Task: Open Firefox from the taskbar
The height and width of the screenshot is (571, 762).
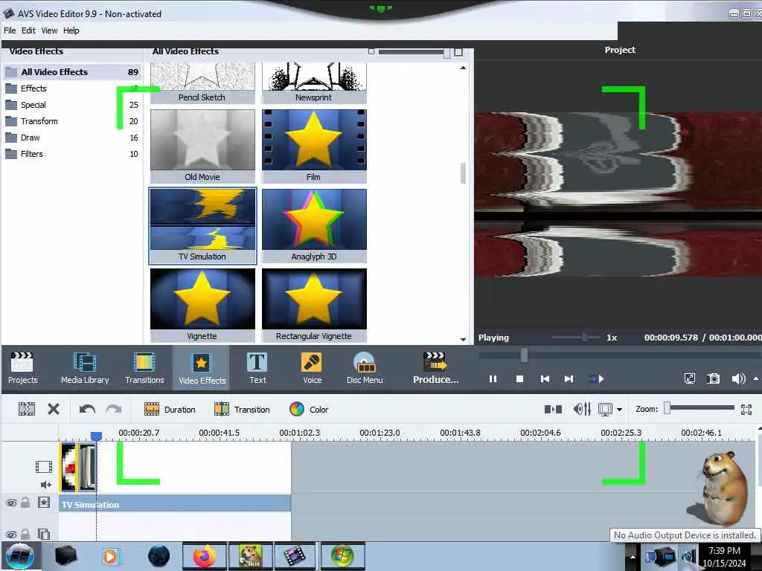Action: click(204, 555)
